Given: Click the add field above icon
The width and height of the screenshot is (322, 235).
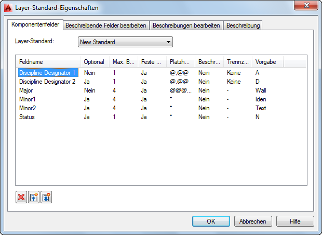Looking at the screenshot, I should coord(34,197).
